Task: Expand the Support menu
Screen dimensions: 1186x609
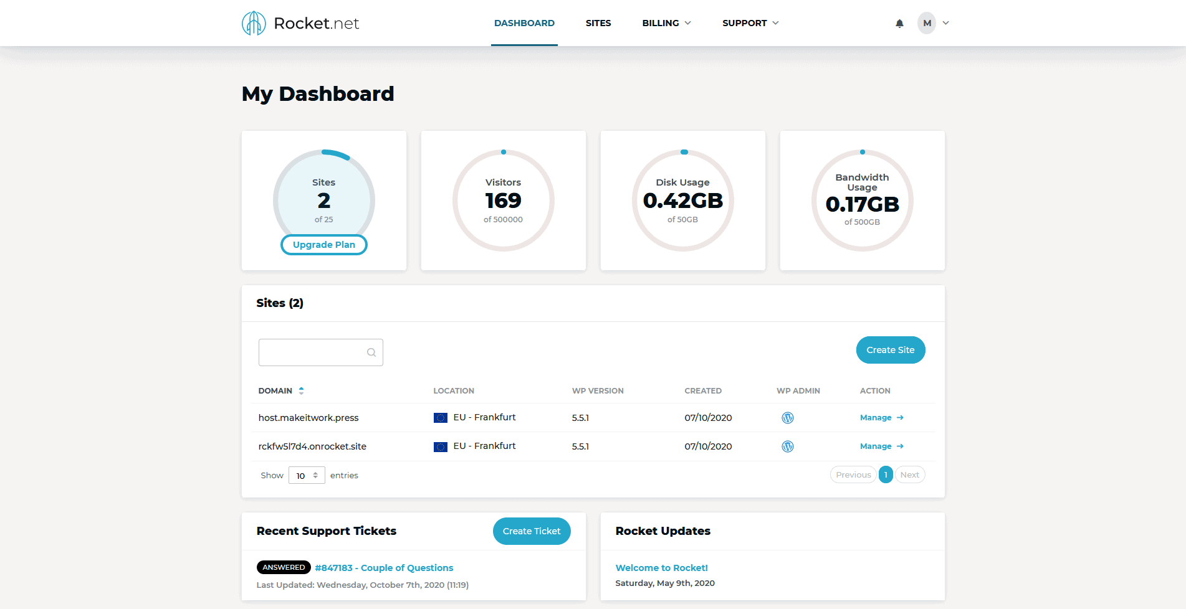Action: (x=750, y=23)
